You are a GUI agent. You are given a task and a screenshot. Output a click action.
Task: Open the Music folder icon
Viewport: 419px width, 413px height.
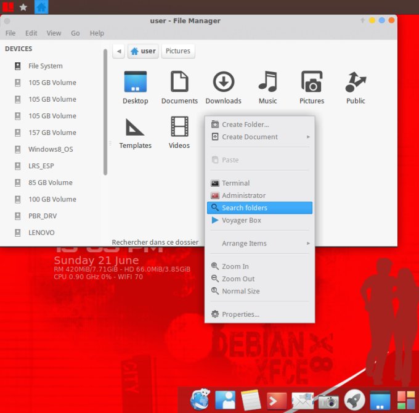tap(267, 82)
